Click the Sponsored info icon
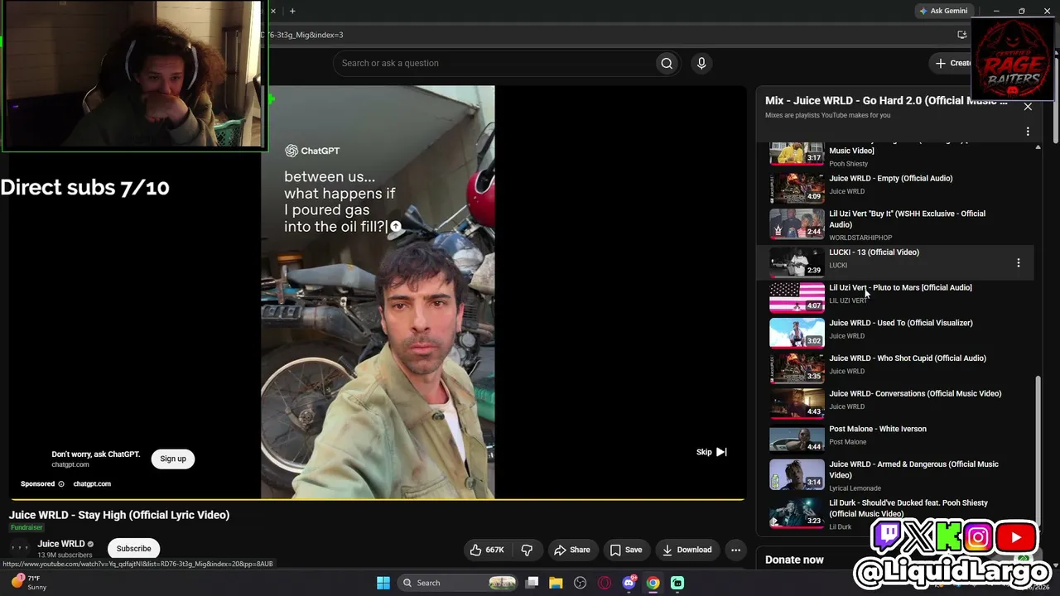 pyautogui.click(x=60, y=484)
